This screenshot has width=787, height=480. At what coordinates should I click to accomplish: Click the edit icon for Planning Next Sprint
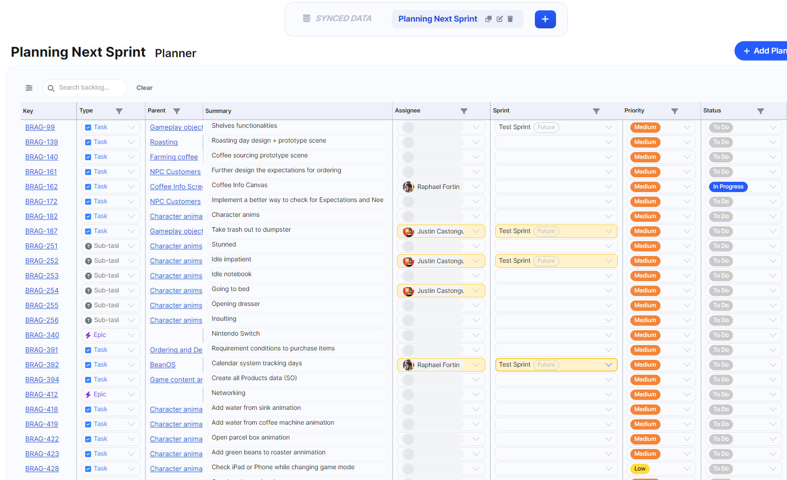499,19
